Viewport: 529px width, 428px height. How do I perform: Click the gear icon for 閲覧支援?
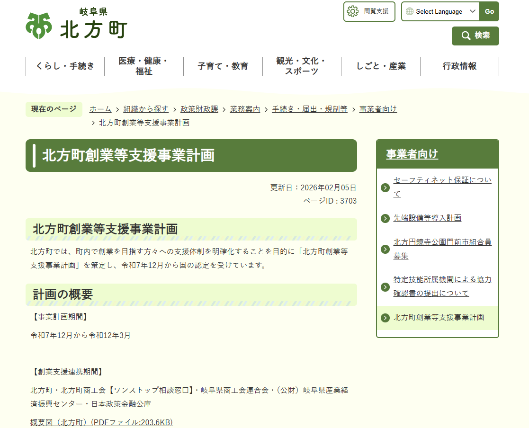point(352,11)
